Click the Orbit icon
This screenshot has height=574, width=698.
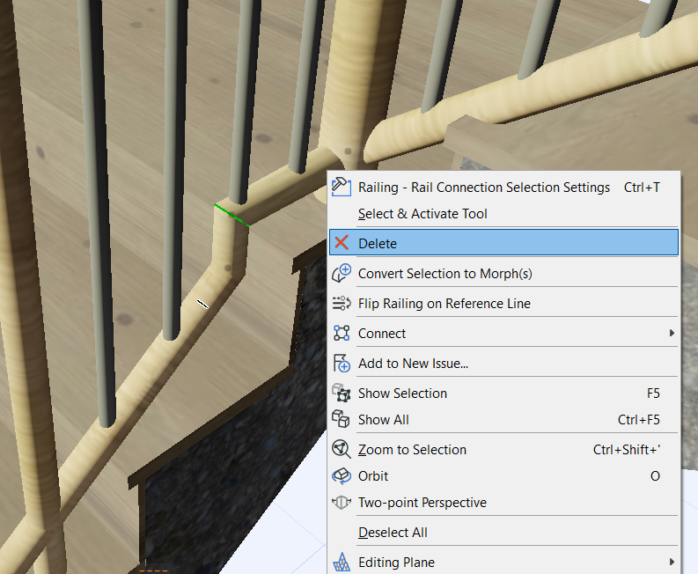(x=342, y=475)
